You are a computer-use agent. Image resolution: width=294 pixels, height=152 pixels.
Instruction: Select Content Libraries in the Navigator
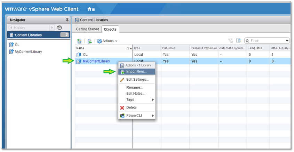(x=39, y=35)
